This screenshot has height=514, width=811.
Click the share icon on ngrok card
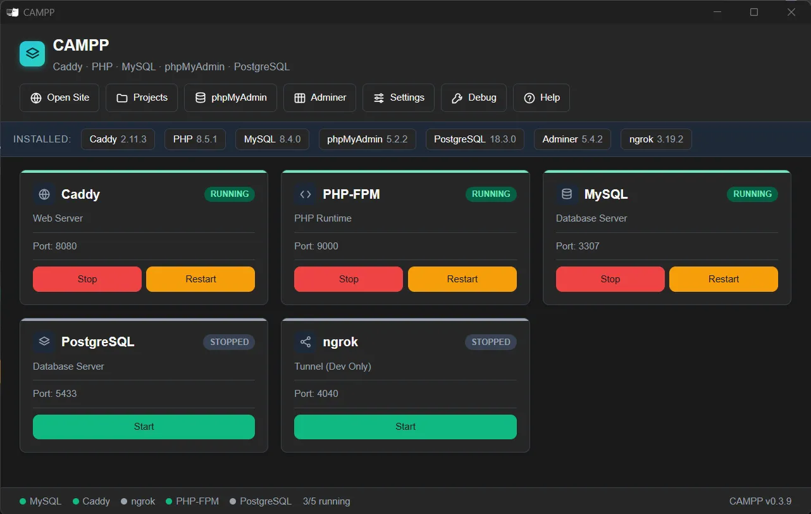tap(306, 342)
